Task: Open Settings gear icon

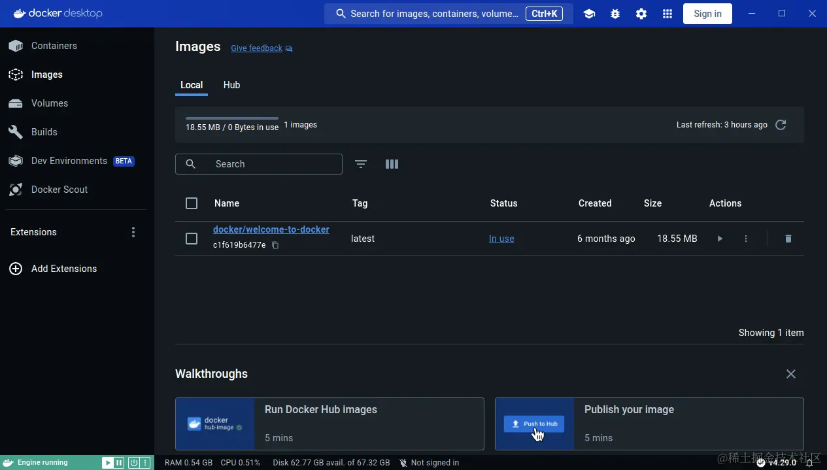Action: tap(641, 14)
